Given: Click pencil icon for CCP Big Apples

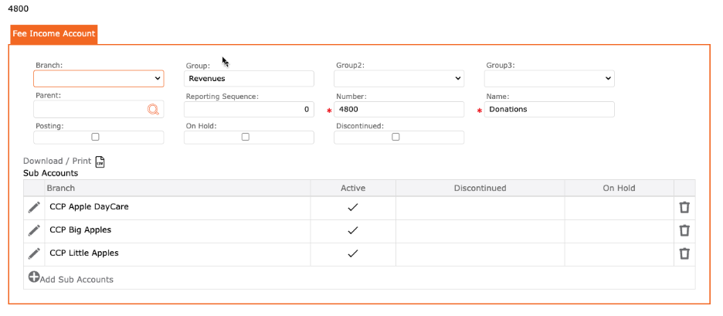Looking at the screenshot, I should pos(34,230).
